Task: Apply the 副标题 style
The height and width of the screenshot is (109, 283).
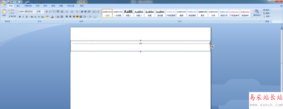Action: 160,13
